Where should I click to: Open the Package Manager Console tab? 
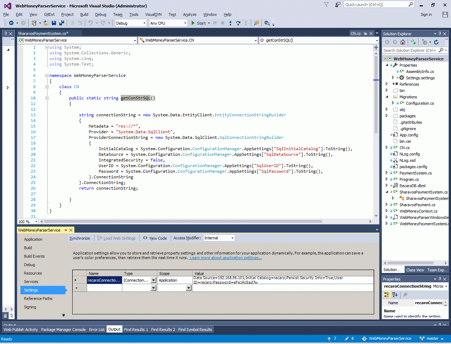(63, 330)
